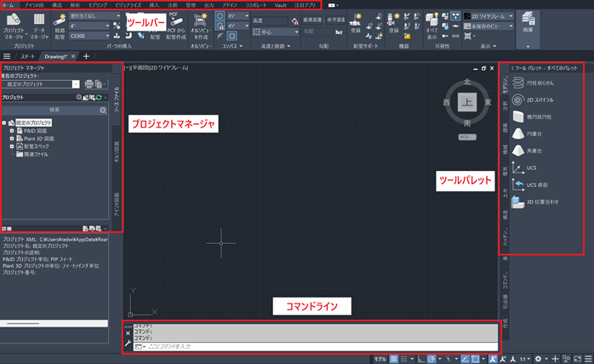
Task: Expand the 配管スペック tree node
Action: 12,146
